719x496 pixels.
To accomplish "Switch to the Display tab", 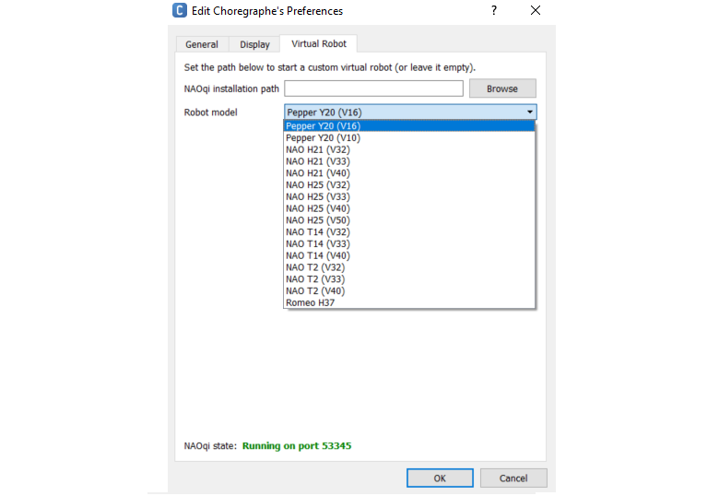I will click(x=254, y=44).
